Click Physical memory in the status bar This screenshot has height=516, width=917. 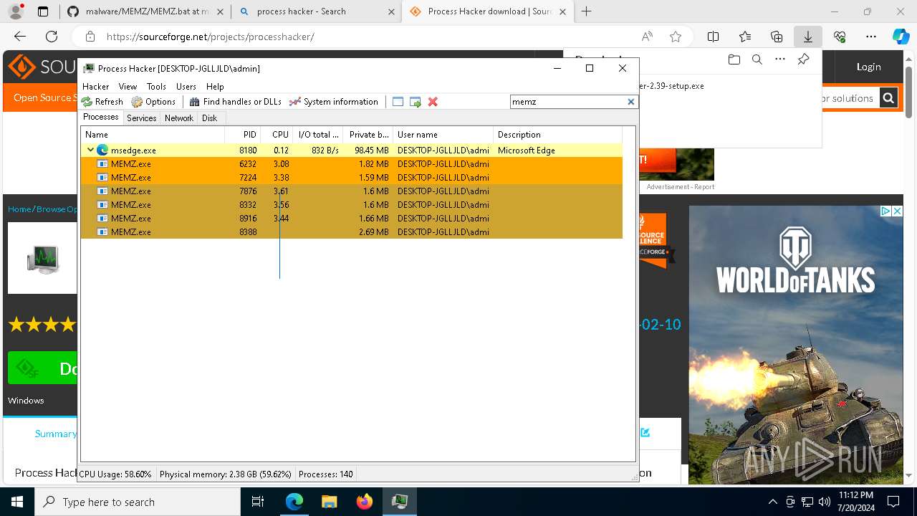pos(225,474)
